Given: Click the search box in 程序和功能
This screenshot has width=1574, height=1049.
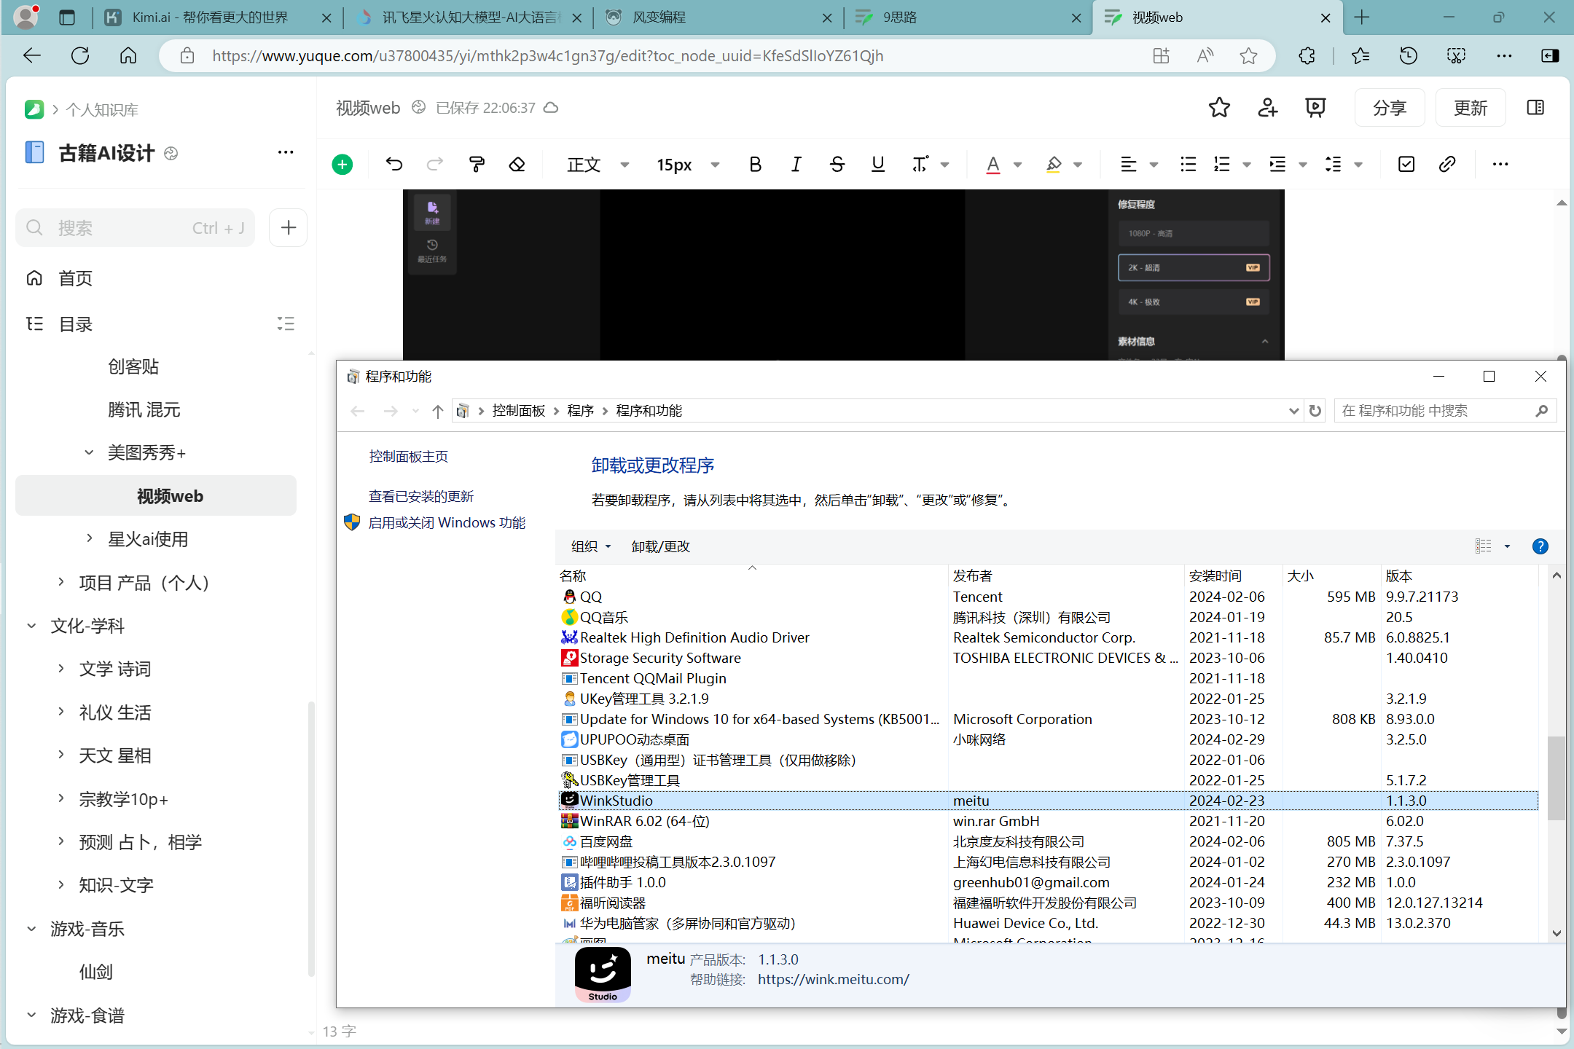Looking at the screenshot, I should (1445, 411).
